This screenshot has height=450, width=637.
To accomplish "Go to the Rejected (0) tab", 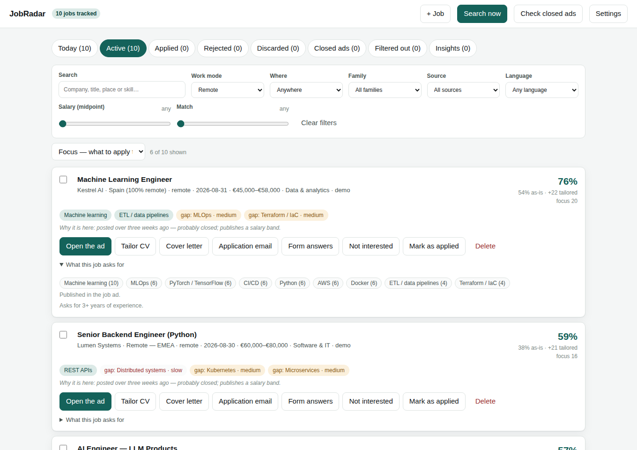I will (x=223, y=48).
